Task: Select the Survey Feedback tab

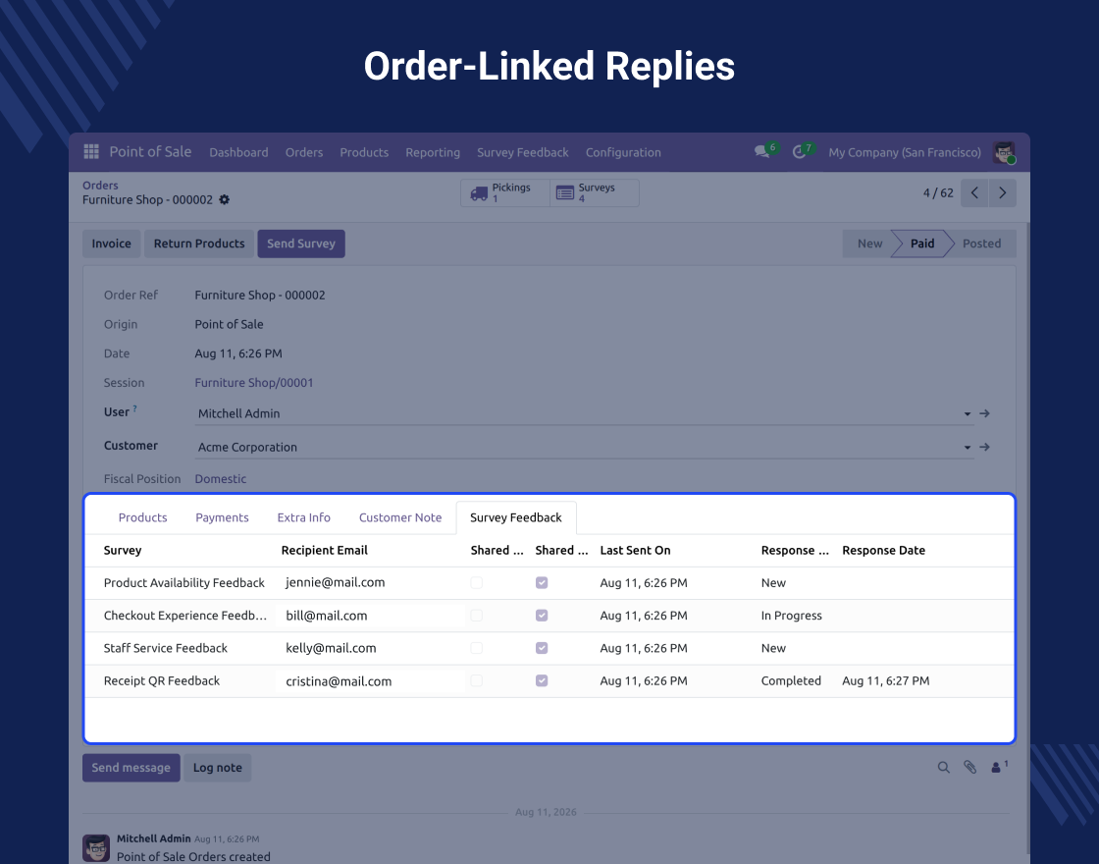Action: pyautogui.click(x=516, y=517)
